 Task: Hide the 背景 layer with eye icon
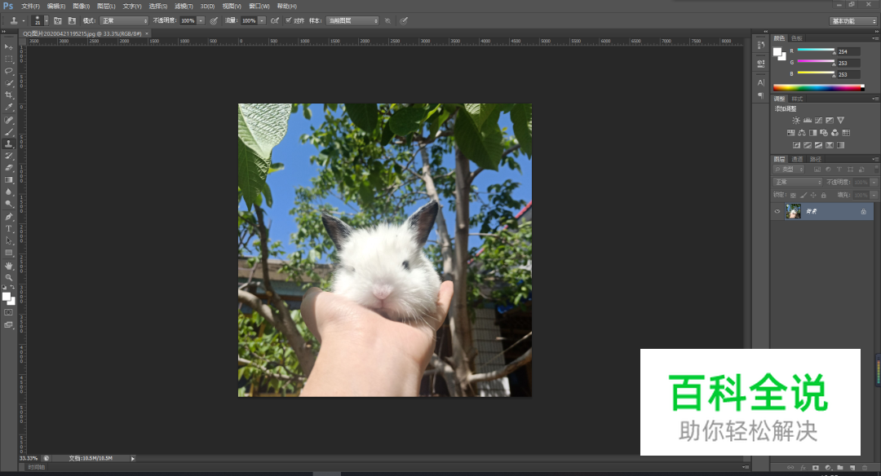click(x=777, y=211)
